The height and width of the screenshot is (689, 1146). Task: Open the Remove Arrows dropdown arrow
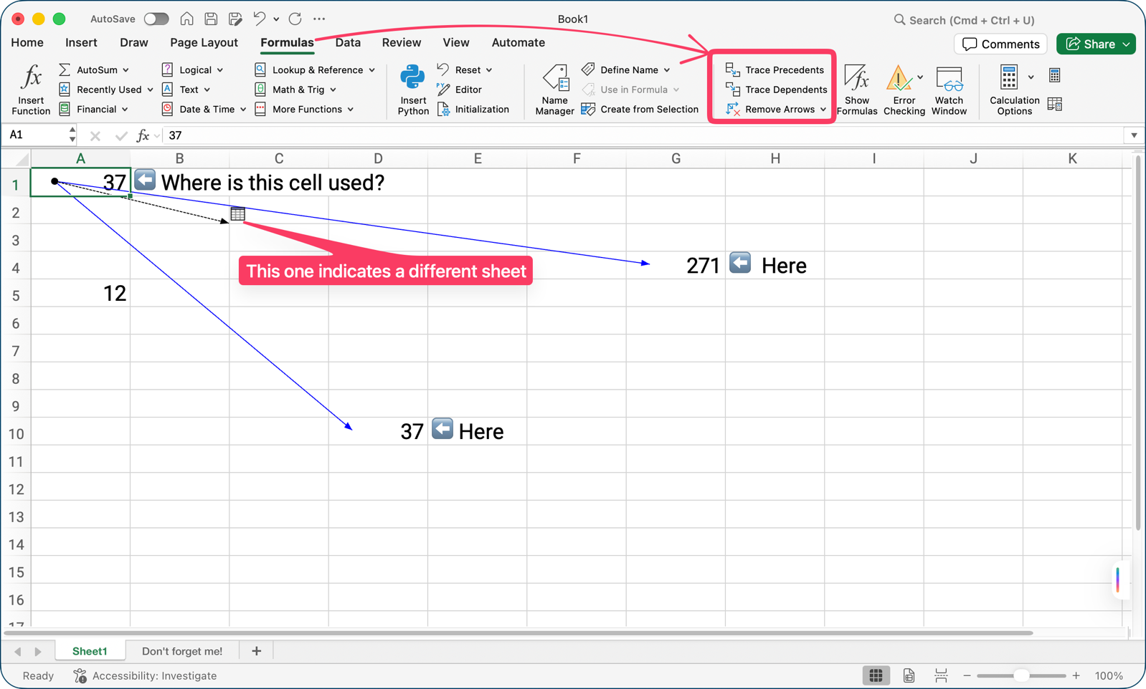click(823, 110)
